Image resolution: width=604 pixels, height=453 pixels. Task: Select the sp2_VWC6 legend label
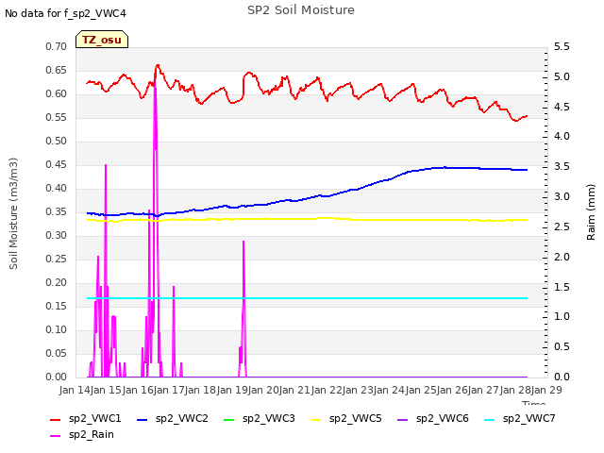pos(443,419)
